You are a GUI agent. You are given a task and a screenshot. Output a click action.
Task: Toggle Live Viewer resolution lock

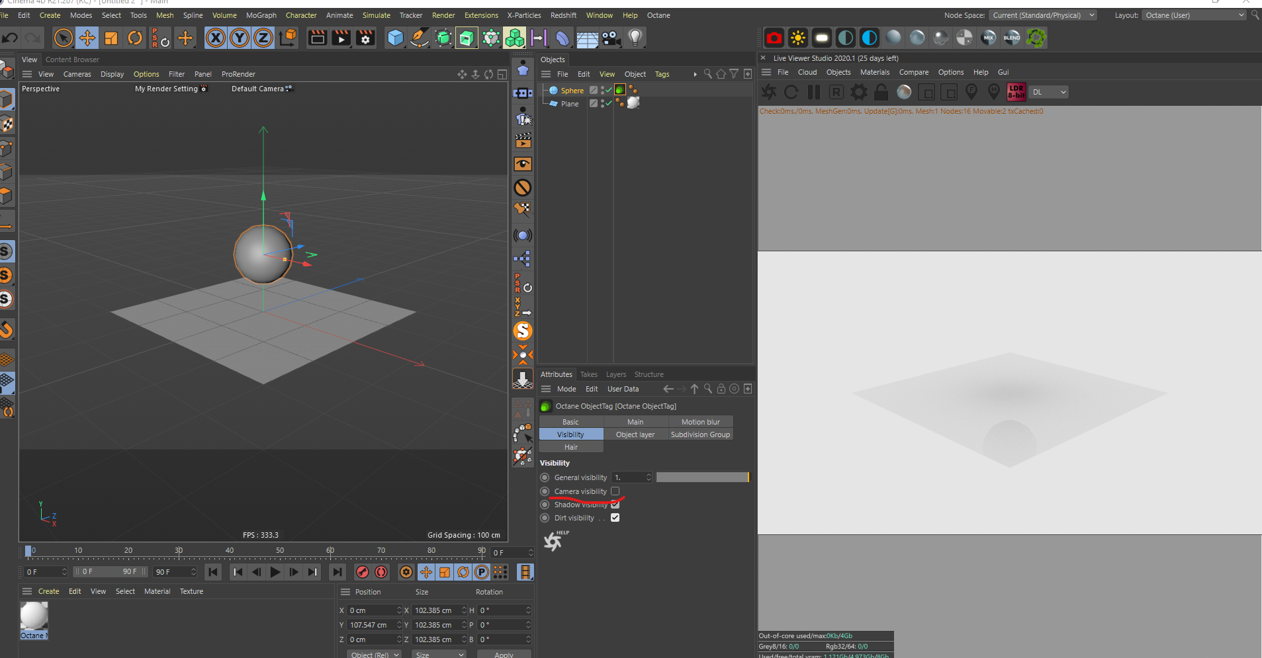881,92
